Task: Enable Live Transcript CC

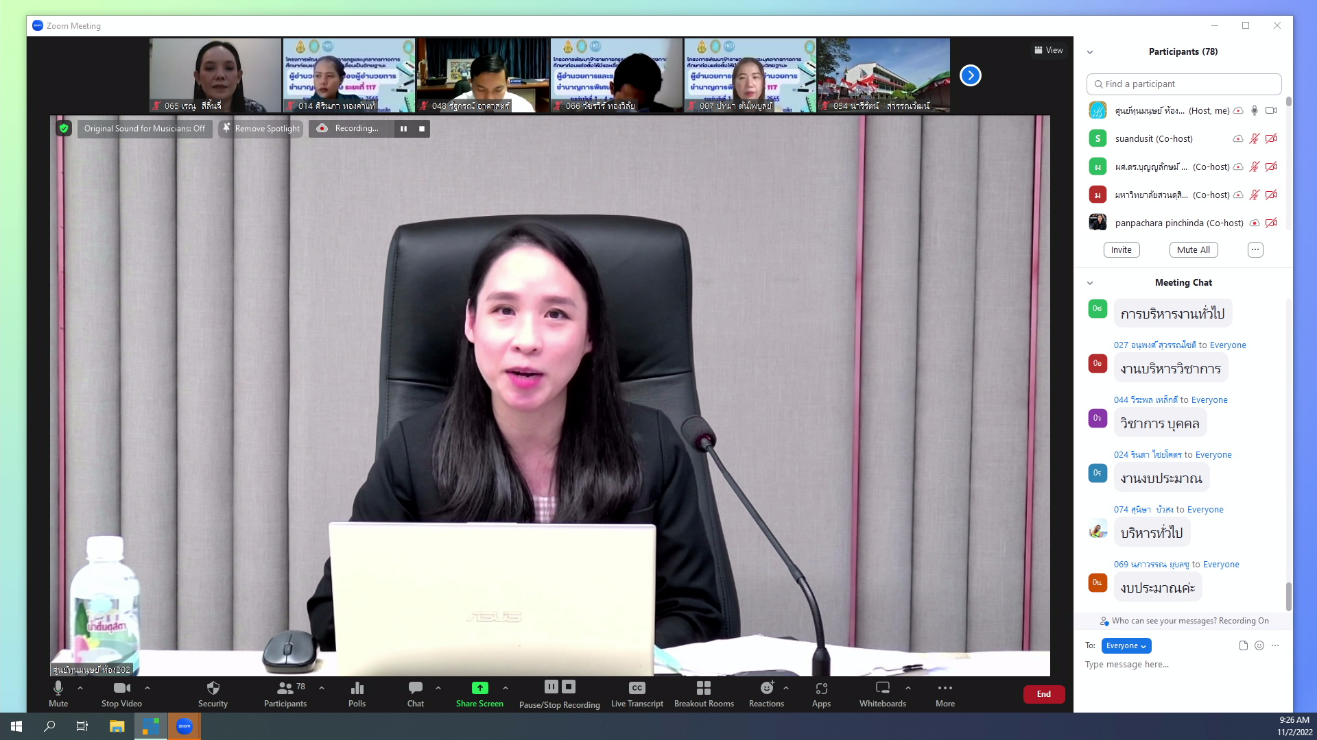Action: click(637, 693)
